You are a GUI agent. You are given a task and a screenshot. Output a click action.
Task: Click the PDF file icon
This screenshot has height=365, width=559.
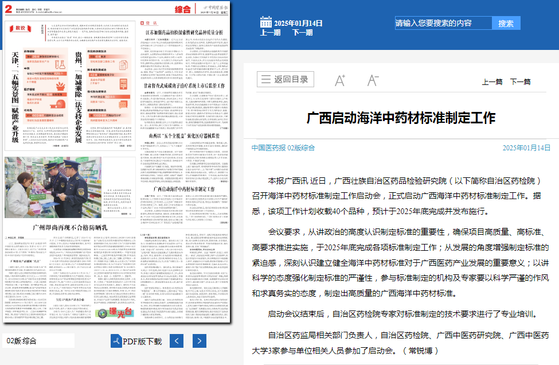(116, 341)
